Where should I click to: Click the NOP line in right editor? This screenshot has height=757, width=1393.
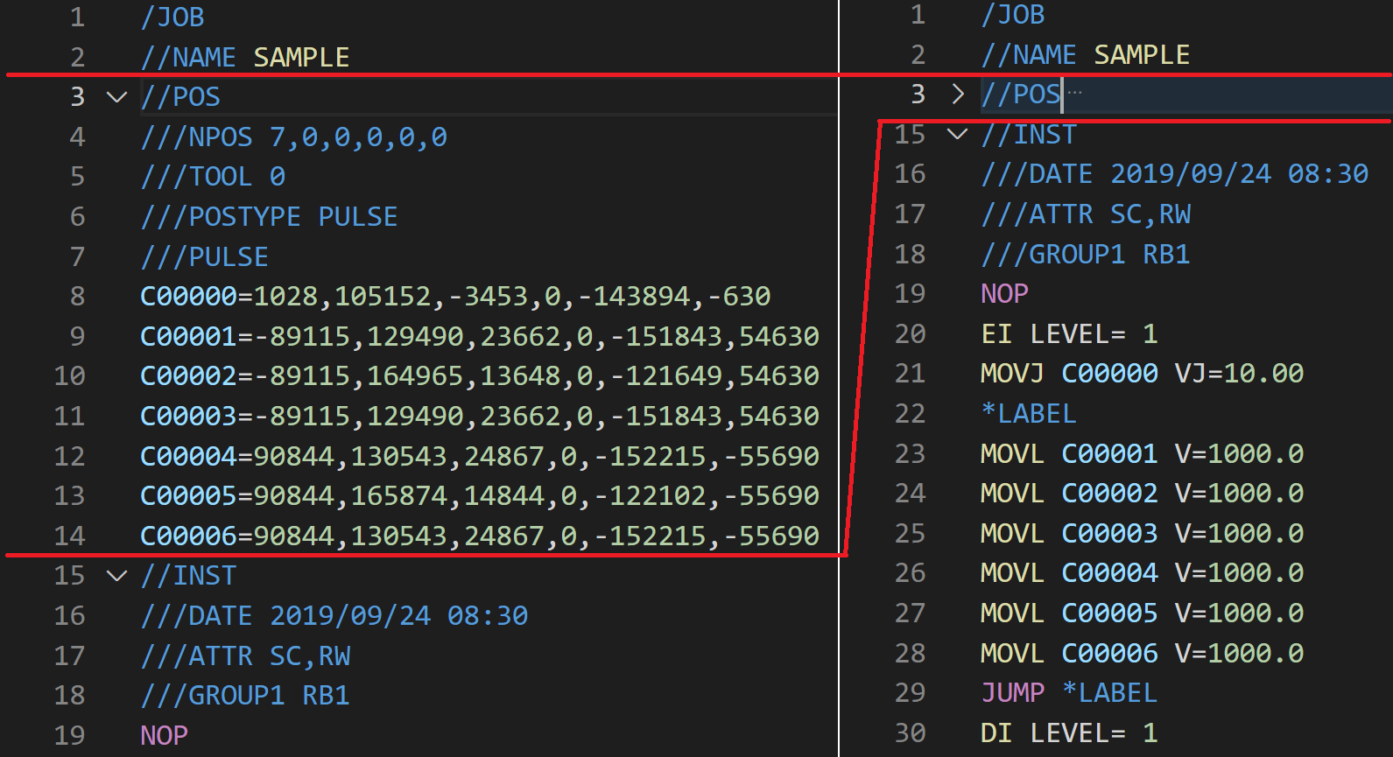[1005, 294]
